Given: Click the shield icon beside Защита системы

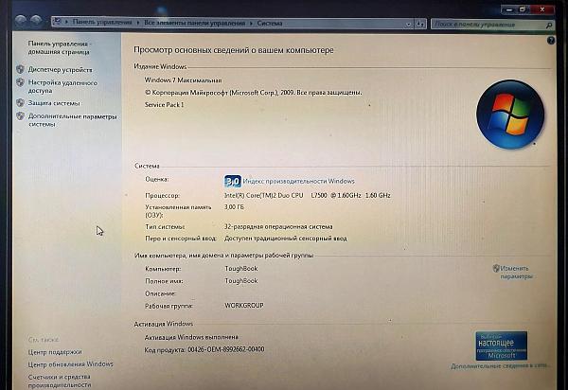Looking at the screenshot, I should tap(20, 102).
